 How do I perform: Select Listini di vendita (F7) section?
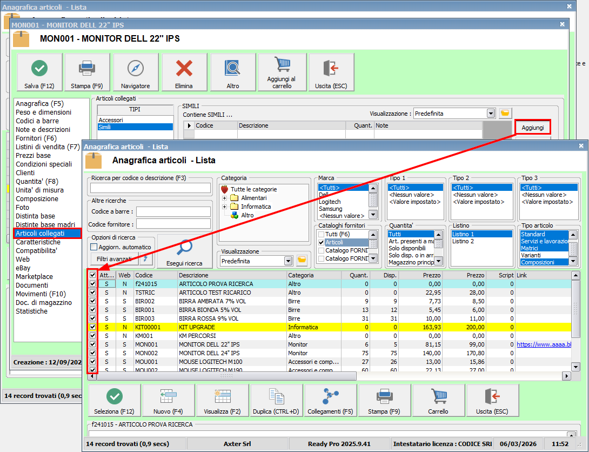coord(48,147)
